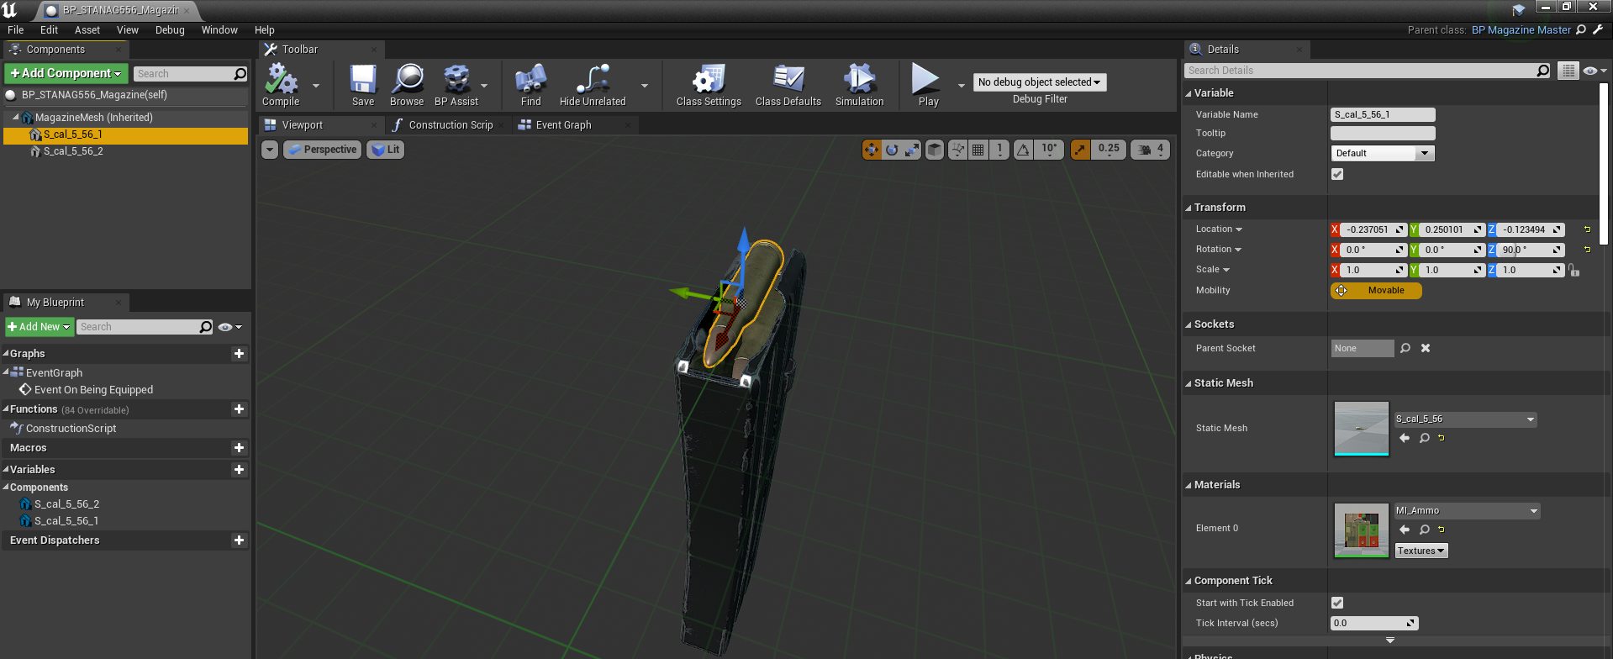
Task: Open scale snap 0.25 value dropdown
Action: (x=1109, y=150)
